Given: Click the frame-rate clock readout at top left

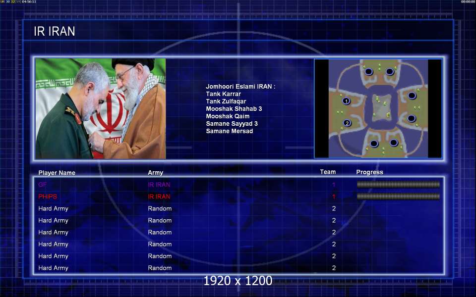Looking at the screenshot, I should click(x=18, y=2).
